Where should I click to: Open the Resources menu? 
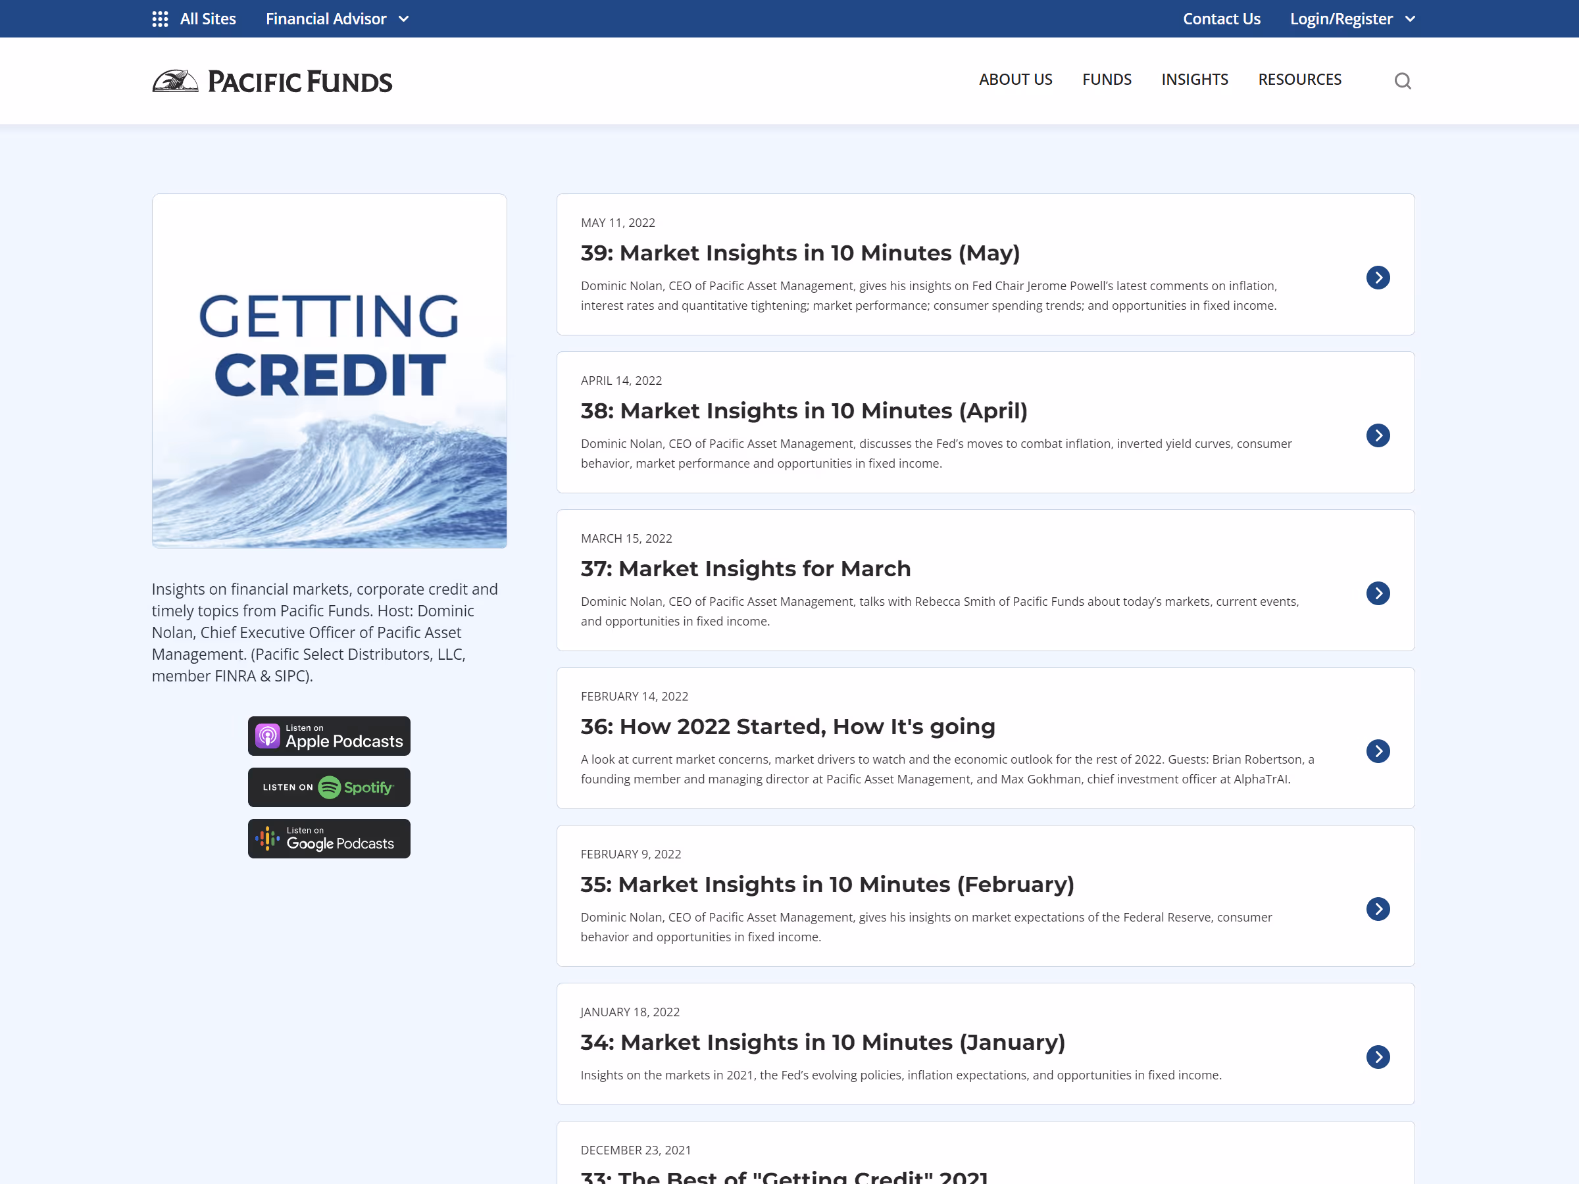coord(1299,80)
